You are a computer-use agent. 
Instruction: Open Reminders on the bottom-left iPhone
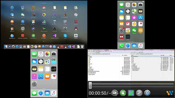(x=47, y=69)
